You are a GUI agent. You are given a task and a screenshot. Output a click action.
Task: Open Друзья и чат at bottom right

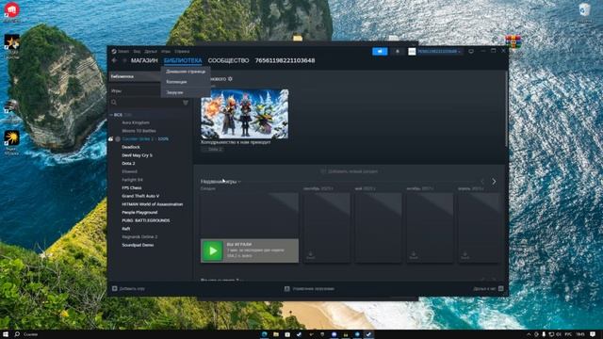pos(488,289)
